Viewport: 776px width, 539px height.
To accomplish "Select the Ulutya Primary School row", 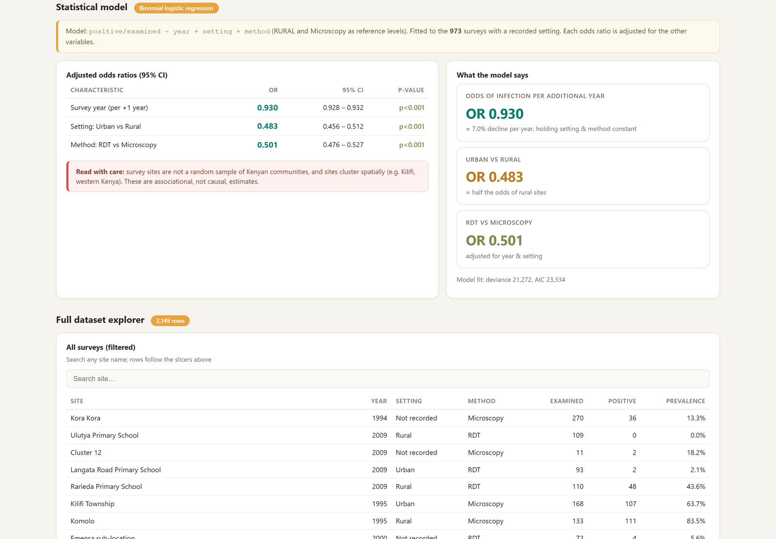I will pos(388,435).
